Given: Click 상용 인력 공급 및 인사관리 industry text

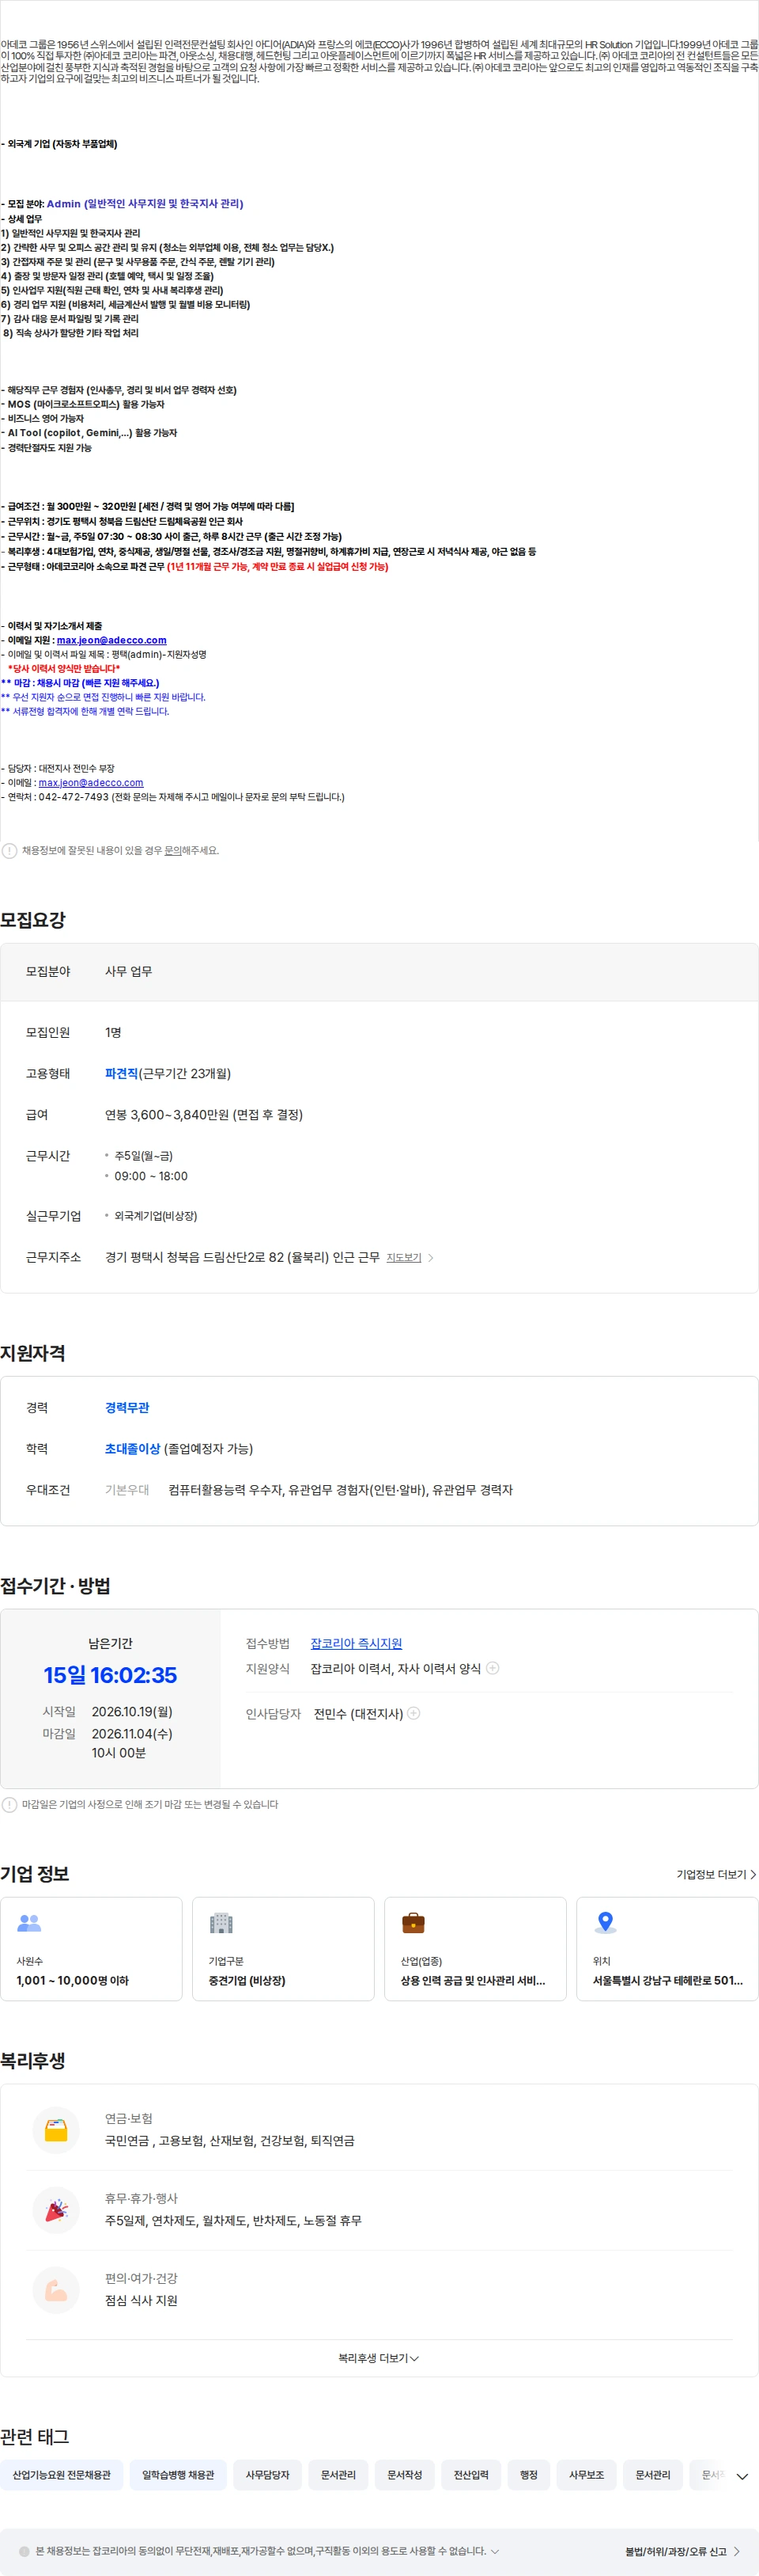Looking at the screenshot, I should 474,1980.
